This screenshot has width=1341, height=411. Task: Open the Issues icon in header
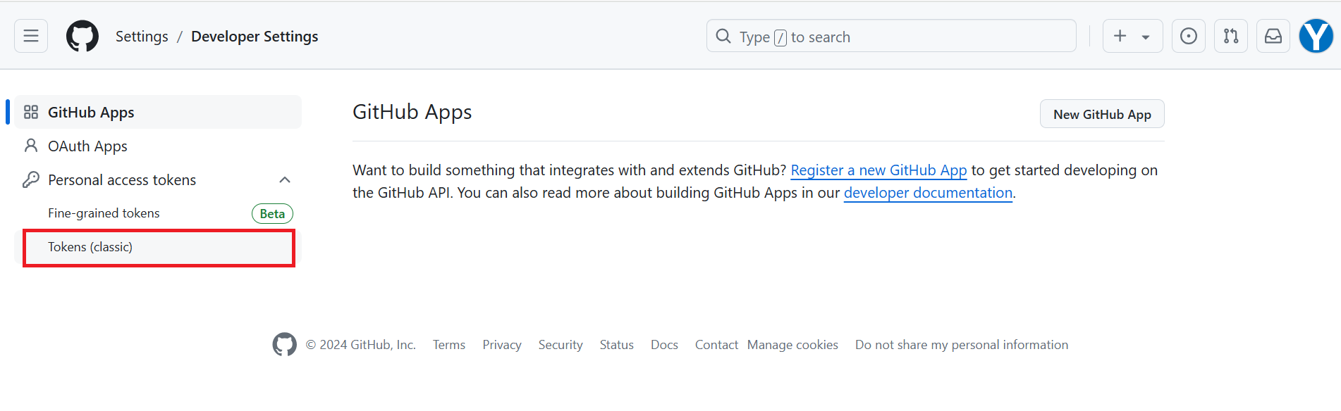(1188, 36)
